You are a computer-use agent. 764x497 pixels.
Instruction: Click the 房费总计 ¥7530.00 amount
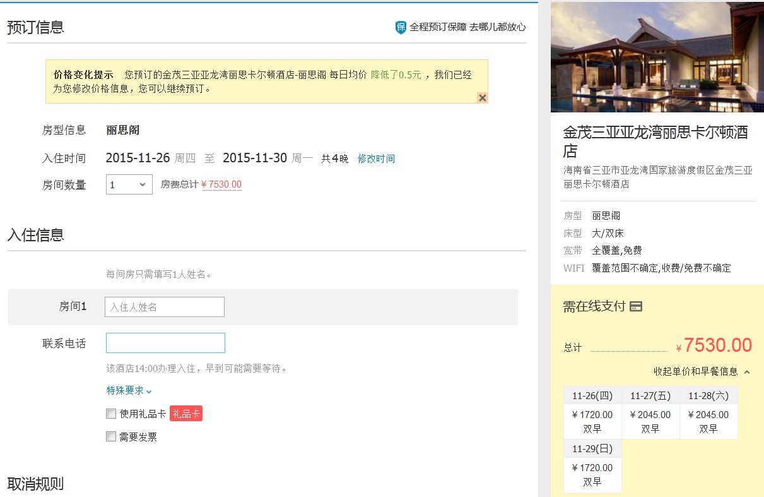point(221,184)
